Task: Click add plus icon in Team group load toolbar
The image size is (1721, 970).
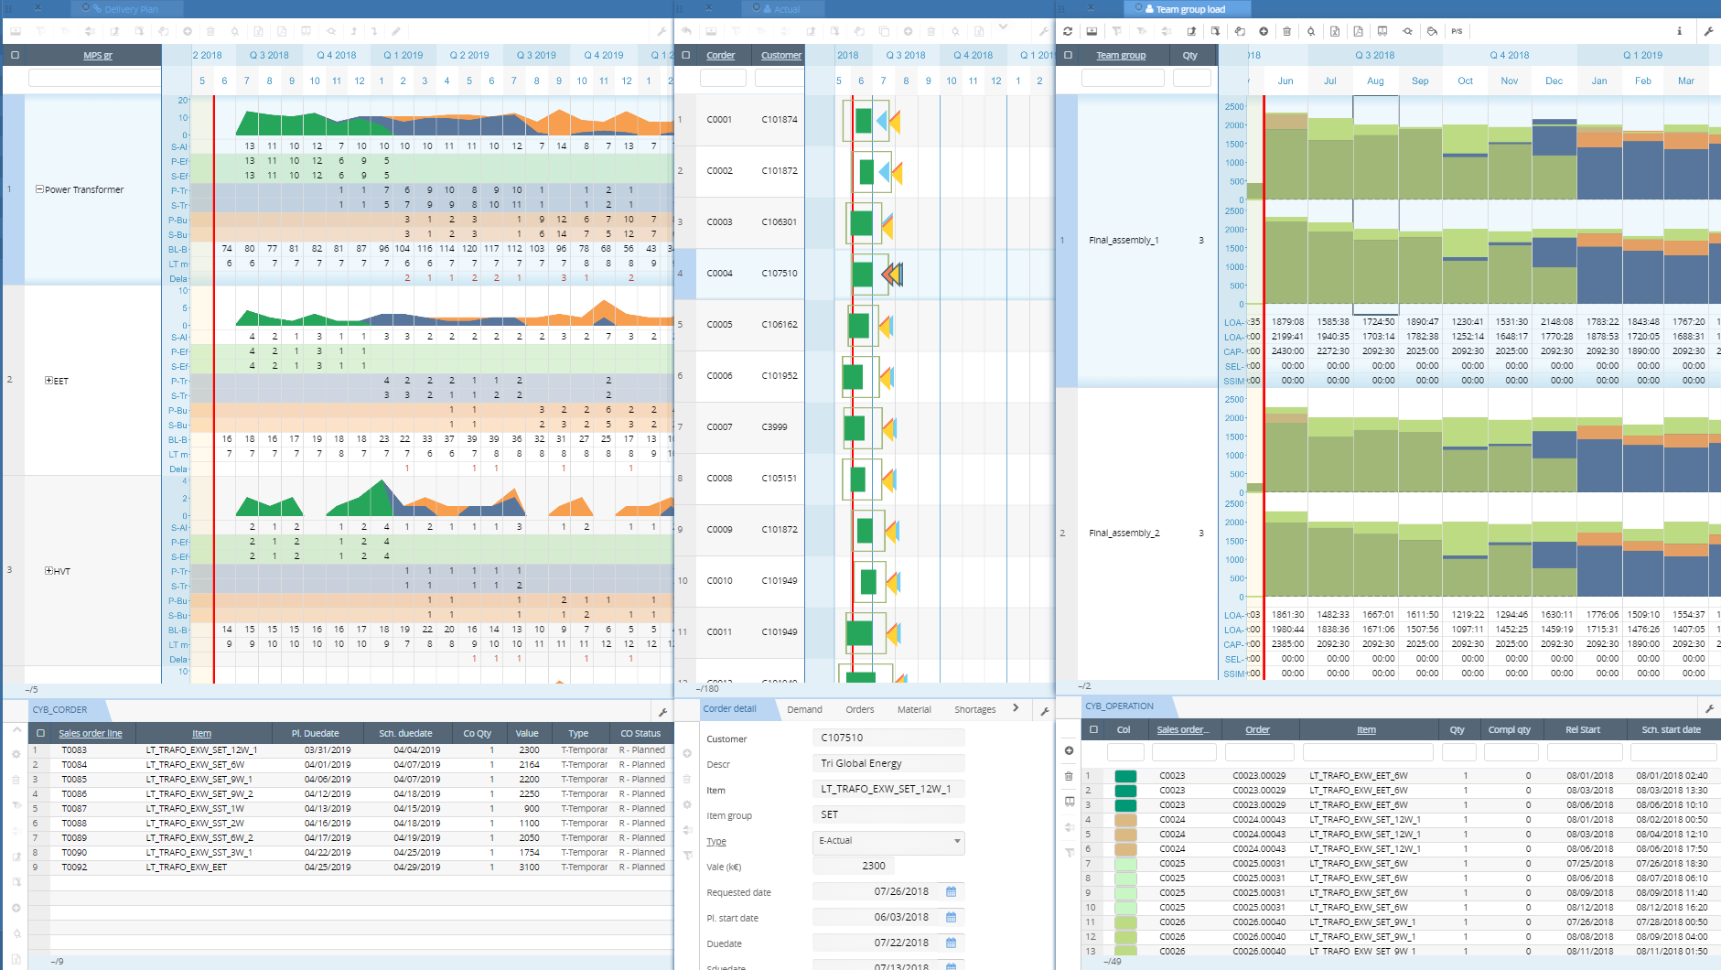Action: pos(1264,31)
